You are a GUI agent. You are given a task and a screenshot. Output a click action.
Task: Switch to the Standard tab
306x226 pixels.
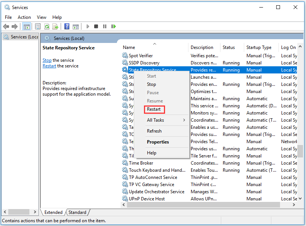[77, 212]
